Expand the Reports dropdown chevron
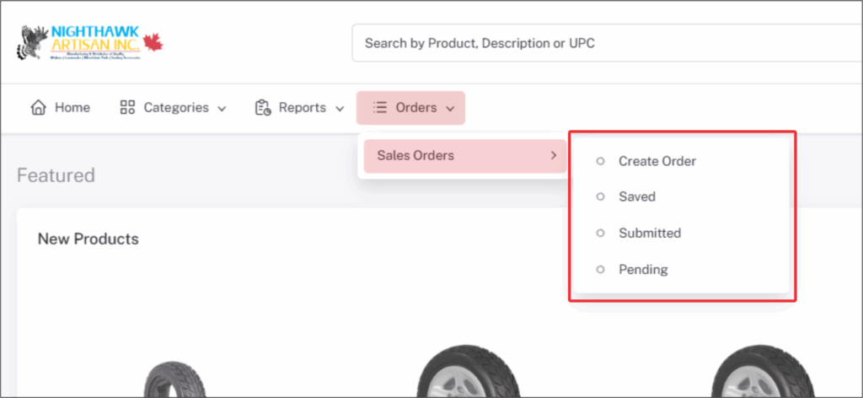This screenshot has height=398, width=863. coord(340,109)
